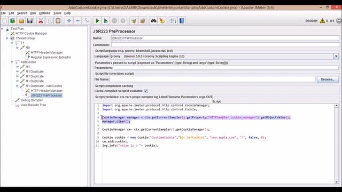This screenshot has height=192, width=342.
Task: Focus the Parameters input field
Action: coord(226,68)
